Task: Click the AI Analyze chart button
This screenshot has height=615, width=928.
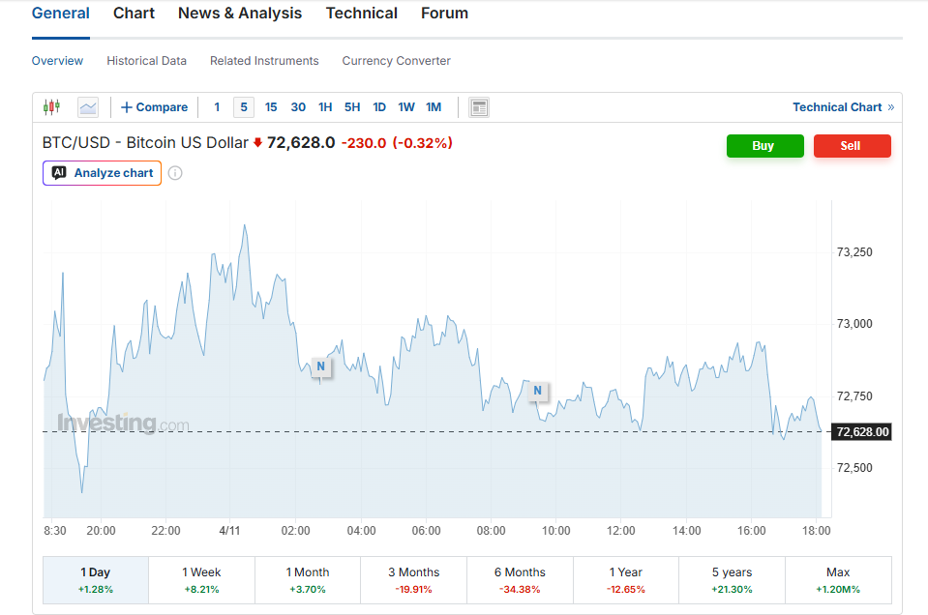Action: (x=102, y=173)
